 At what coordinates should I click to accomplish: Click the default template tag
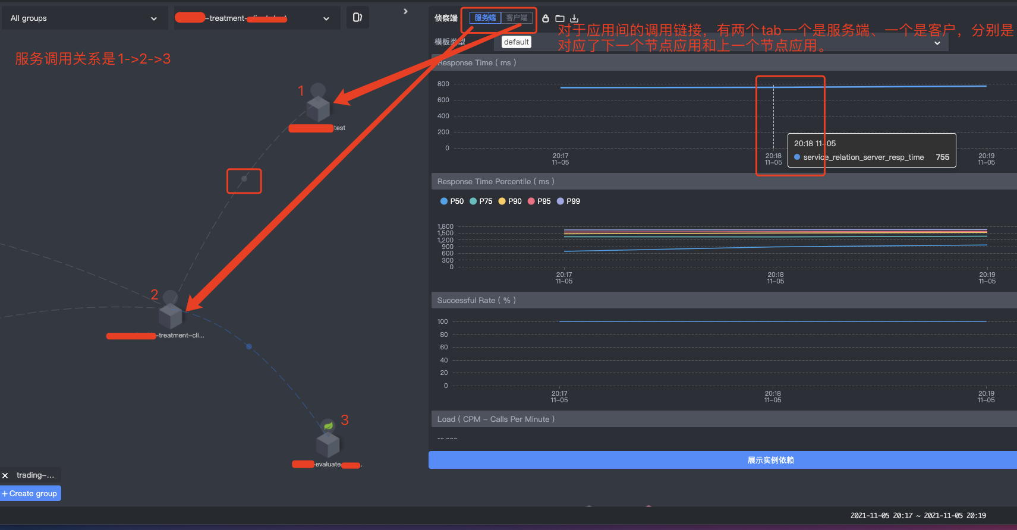pos(516,42)
